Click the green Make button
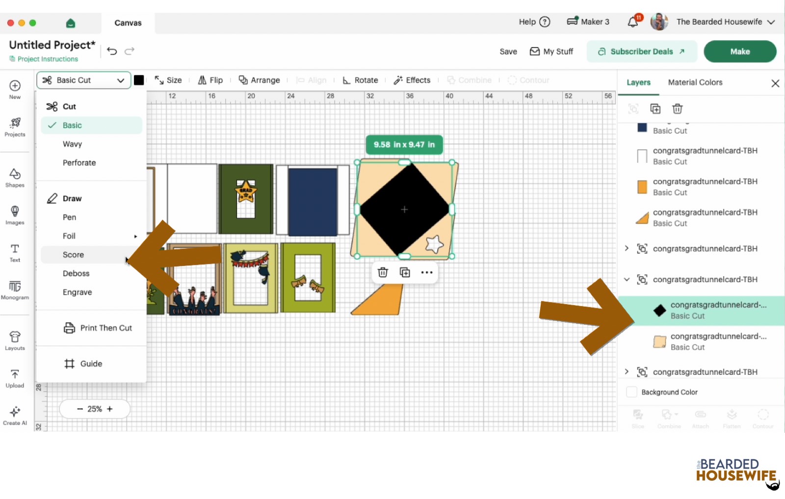Viewport: 785px width, 499px height. tap(740, 52)
